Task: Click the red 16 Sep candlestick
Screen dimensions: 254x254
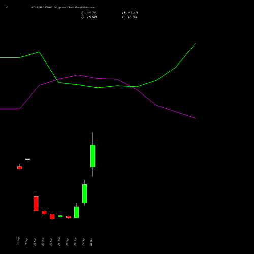Action: (20, 168)
